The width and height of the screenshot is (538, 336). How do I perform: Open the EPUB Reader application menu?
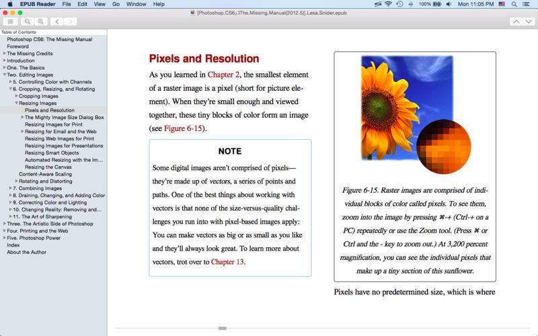(38, 4)
